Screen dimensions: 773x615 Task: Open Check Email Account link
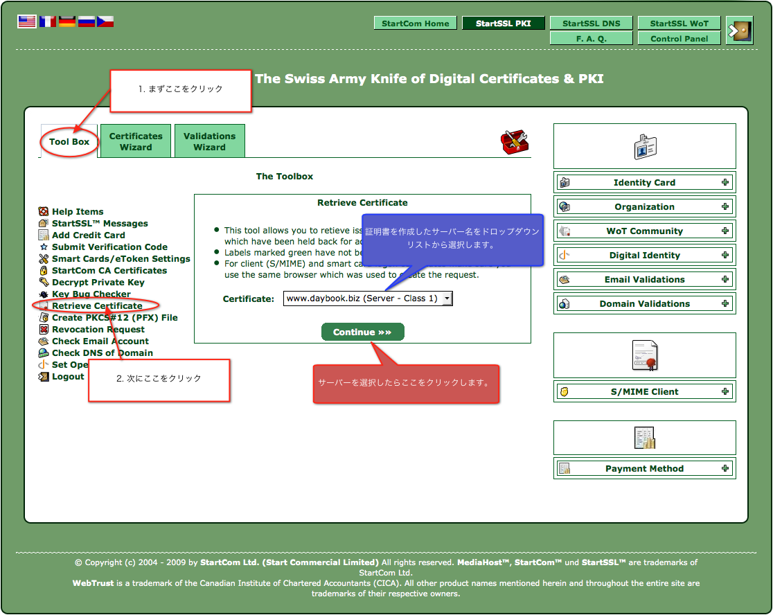pos(100,341)
